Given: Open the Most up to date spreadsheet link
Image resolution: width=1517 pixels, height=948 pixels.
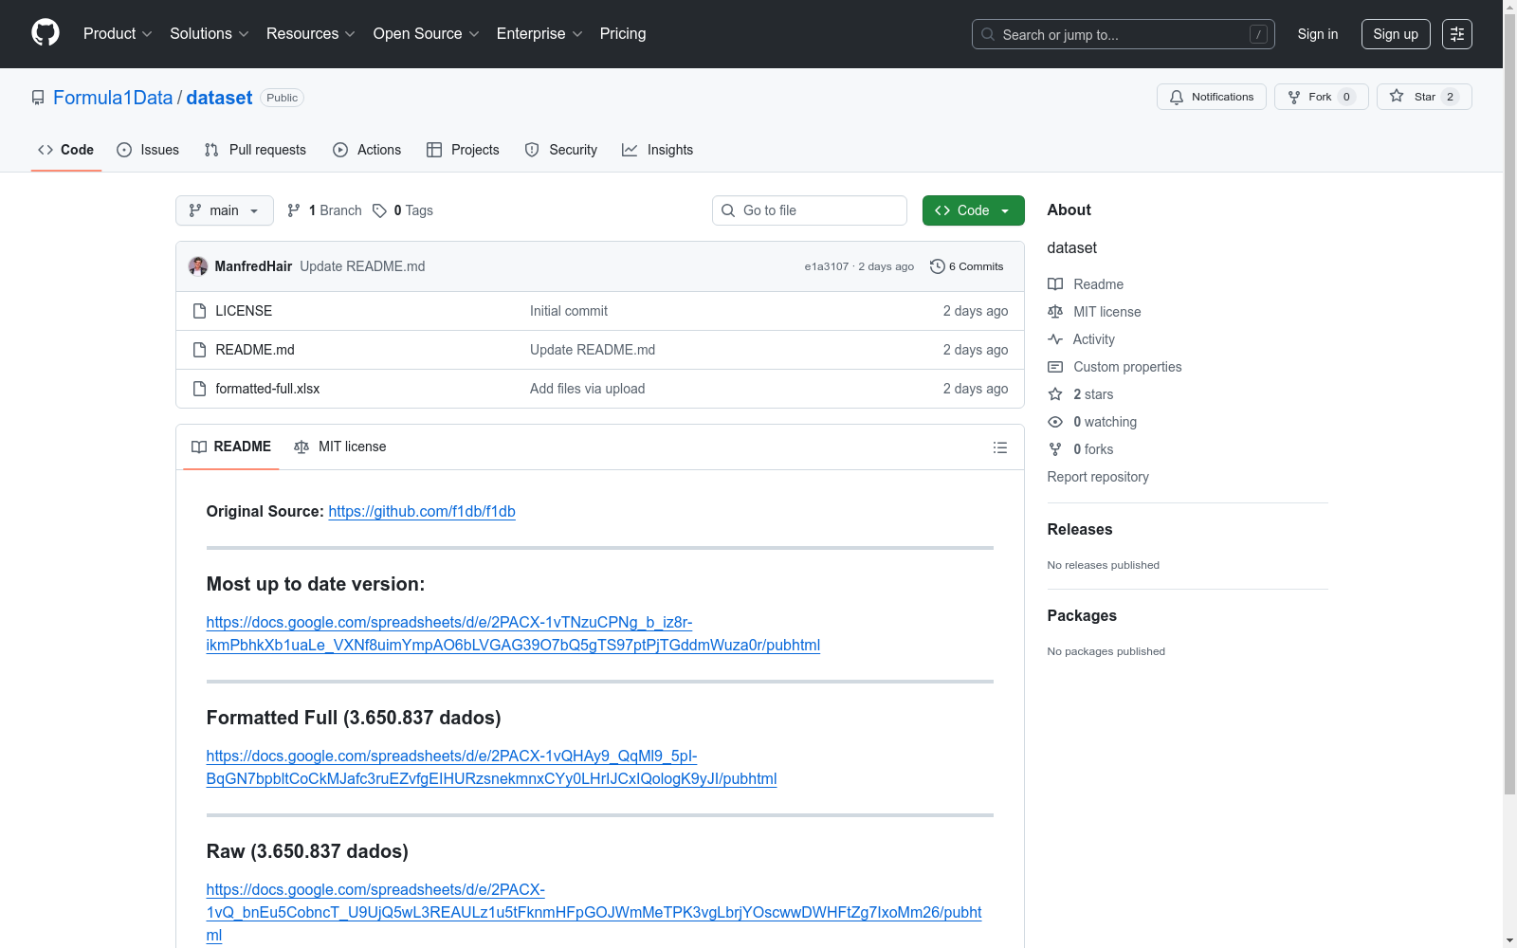Looking at the screenshot, I should click(x=513, y=633).
